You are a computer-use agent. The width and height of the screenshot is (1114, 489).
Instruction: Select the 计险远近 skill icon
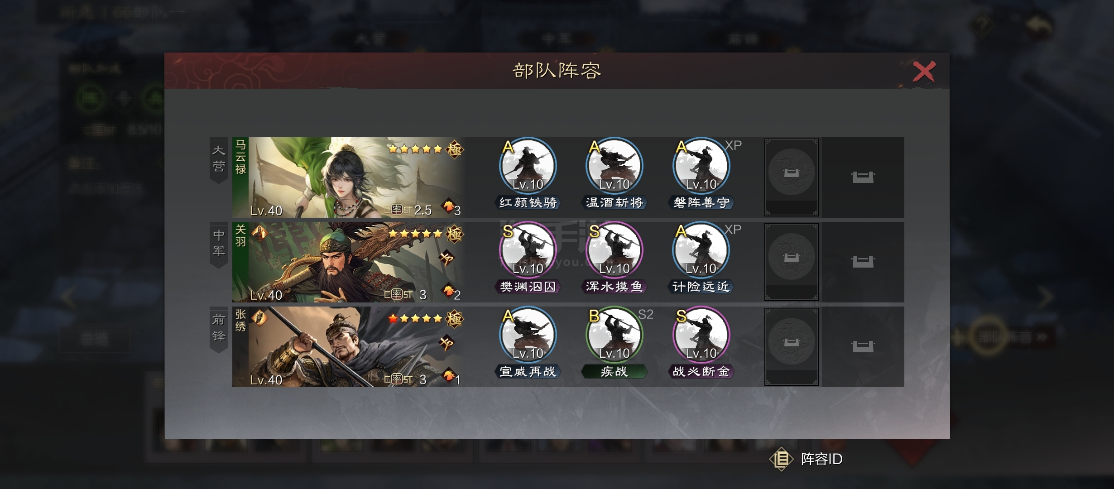(x=701, y=250)
